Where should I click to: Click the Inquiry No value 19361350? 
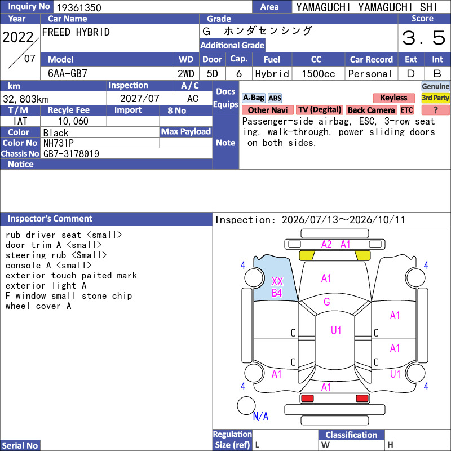pos(79,8)
